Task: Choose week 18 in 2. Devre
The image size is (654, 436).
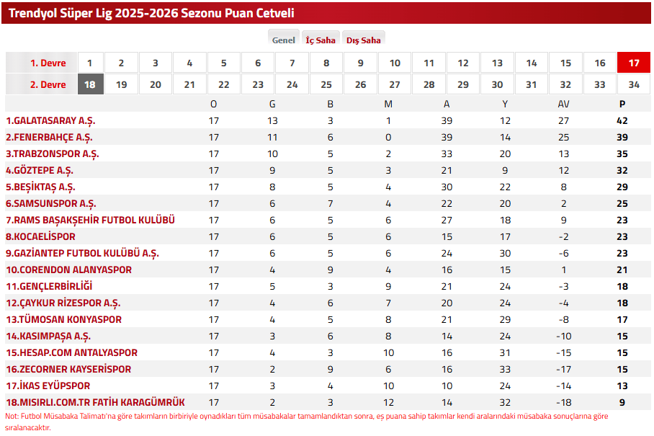Action: click(x=91, y=84)
